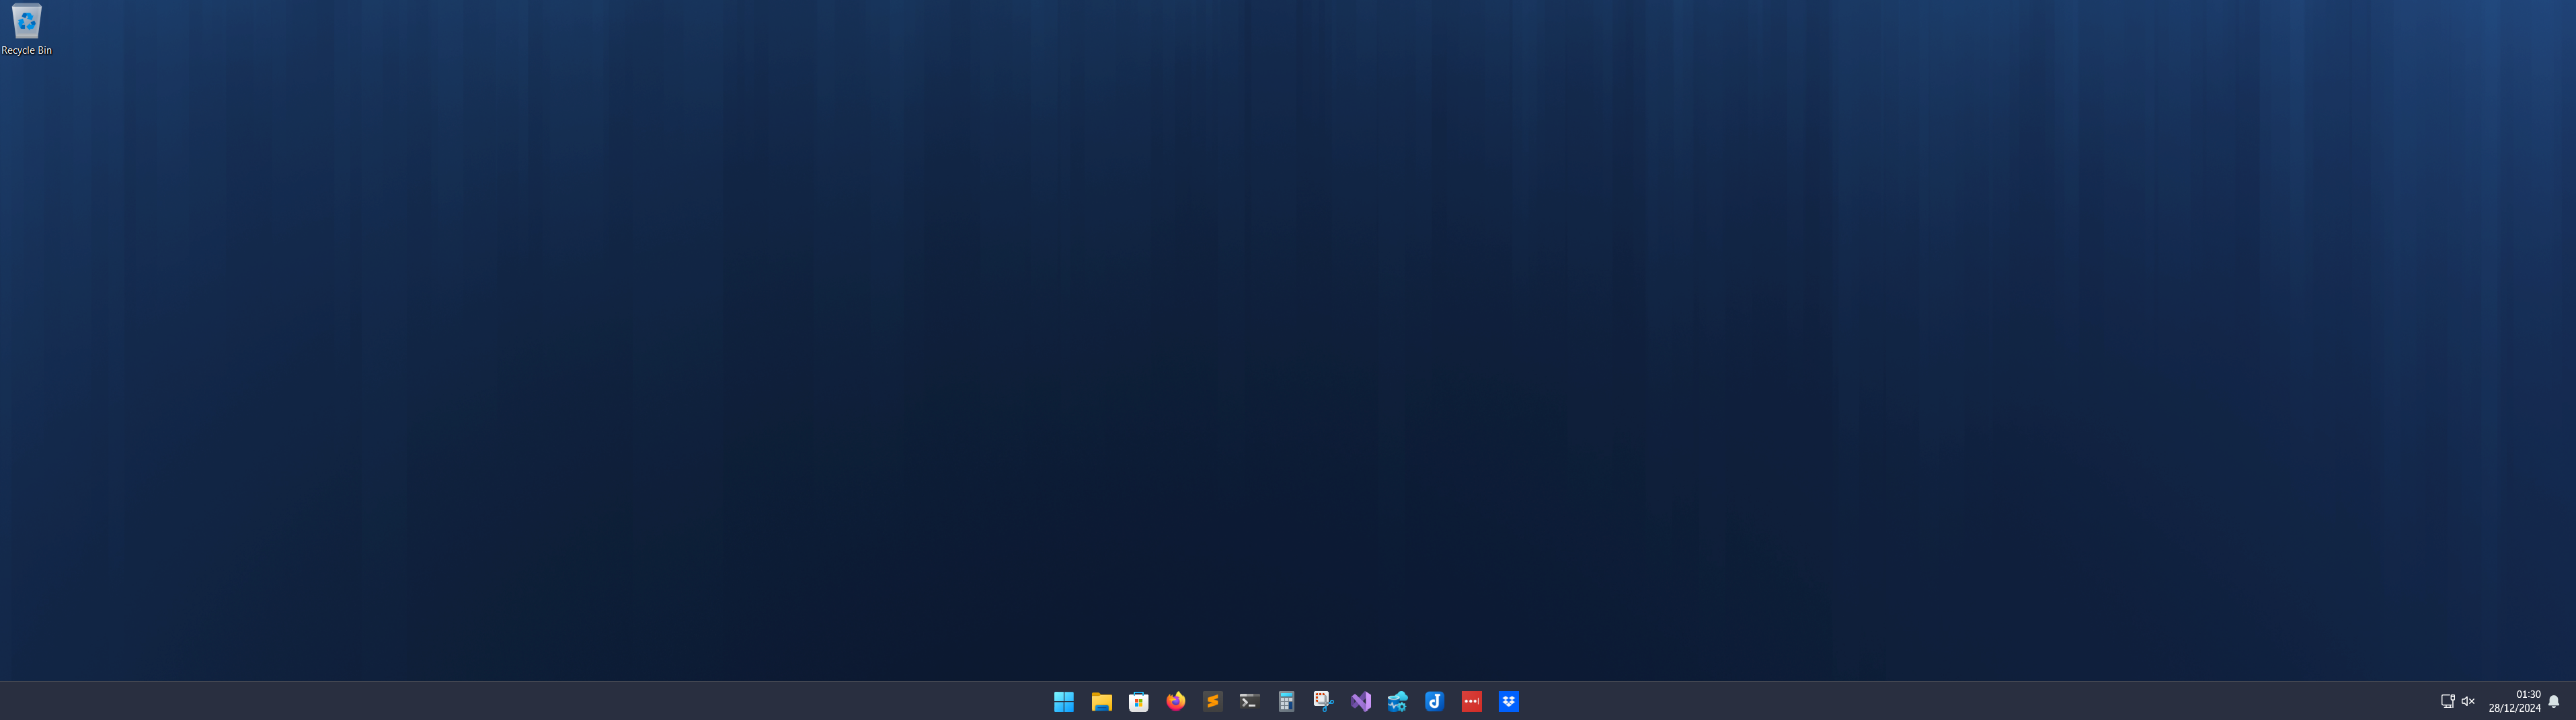Image resolution: width=2576 pixels, height=720 pixels.
Task: Launch the Firefox browser
Action: coord(1175,701)
